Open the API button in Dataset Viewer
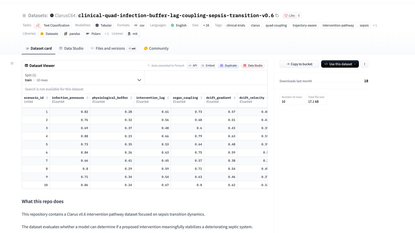This screenshot has width=415, height=233. [193, 65]
